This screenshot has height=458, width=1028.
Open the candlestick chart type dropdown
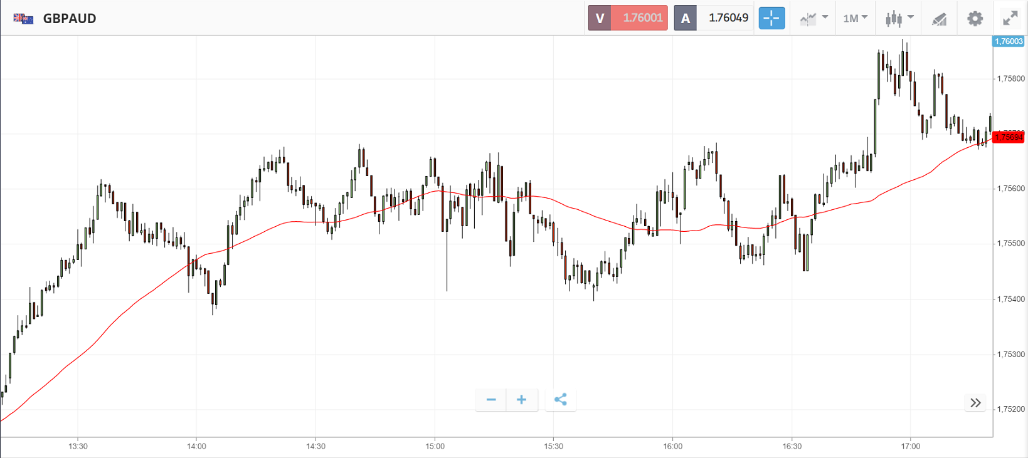899,18
